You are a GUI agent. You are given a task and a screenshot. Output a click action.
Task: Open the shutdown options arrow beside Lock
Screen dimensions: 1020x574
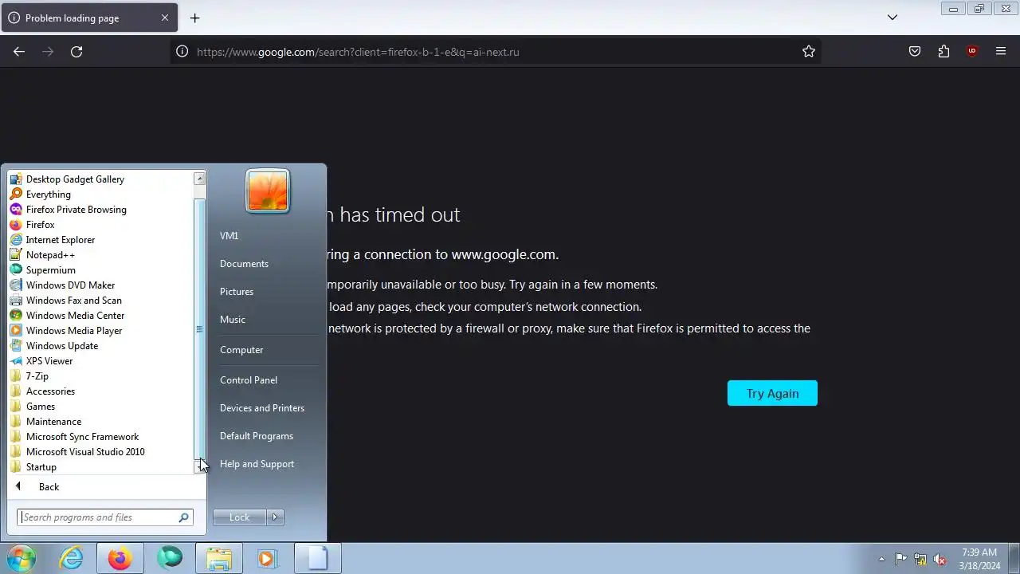pyautogui.click(x=275, y=517)
